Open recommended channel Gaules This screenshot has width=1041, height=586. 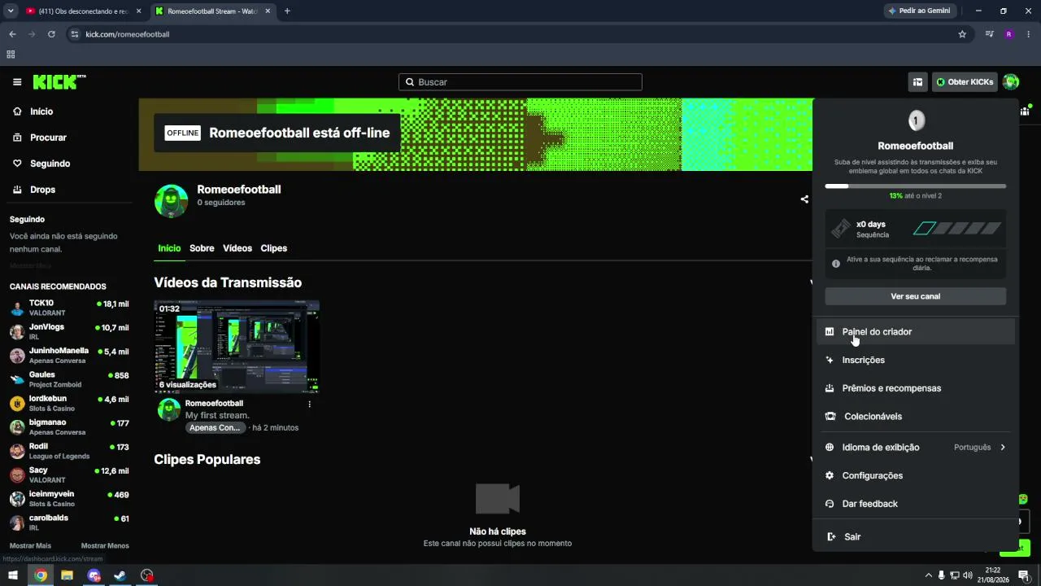click(69, 379)
